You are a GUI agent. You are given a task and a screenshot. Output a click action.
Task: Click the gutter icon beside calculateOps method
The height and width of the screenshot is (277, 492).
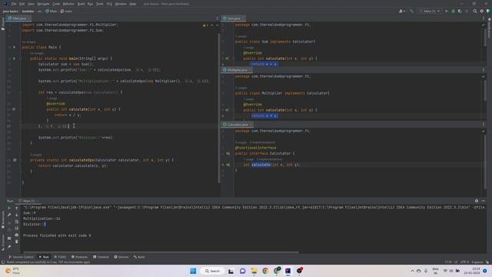(x=15, y=160)
